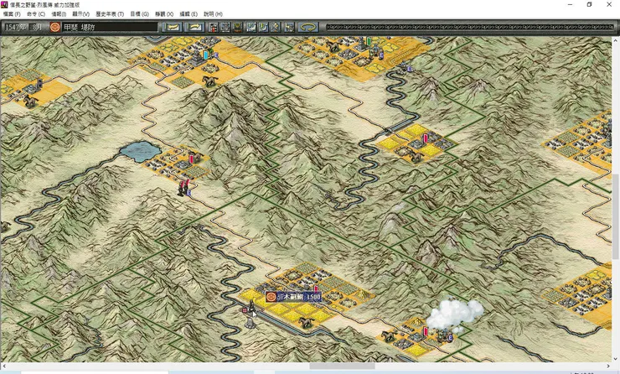Select the castle with the green flag
This screenshot has height=374, width=620.
363,44
